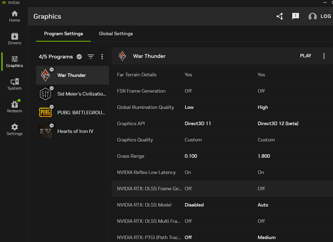Click NVIDIA RTX: DLSS Frame Ge... row
The image size is (333, 242).
coord(222,189)
